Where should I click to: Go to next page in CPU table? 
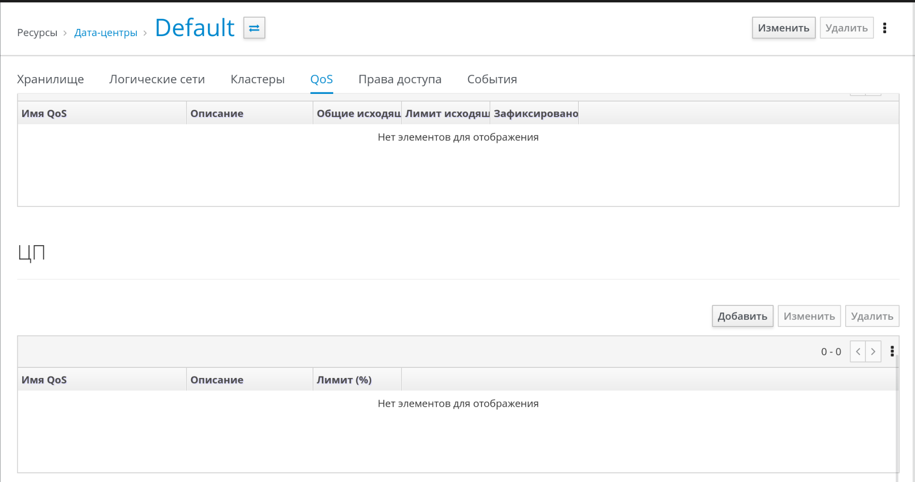tap(873, 352)
